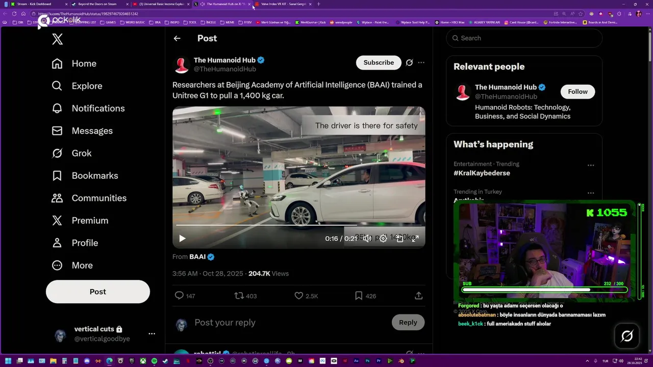This screenshot has height=367, width=653.
Task: Switch to Universal Basic Income YouTube tab
Action: [x=160, y=4]
